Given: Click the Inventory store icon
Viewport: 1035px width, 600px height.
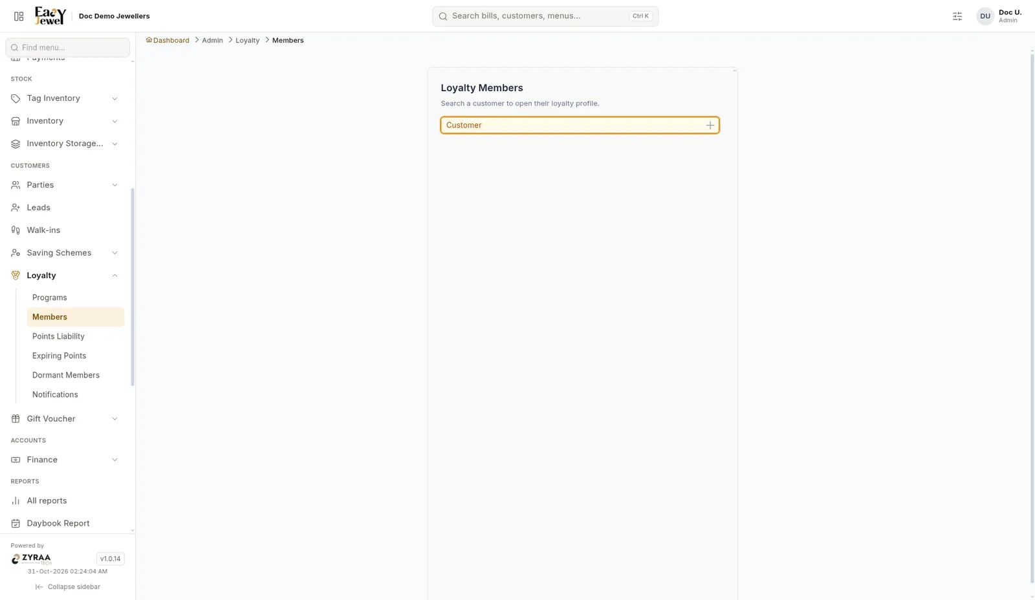Looking at the screenshot, I should 16,121.
